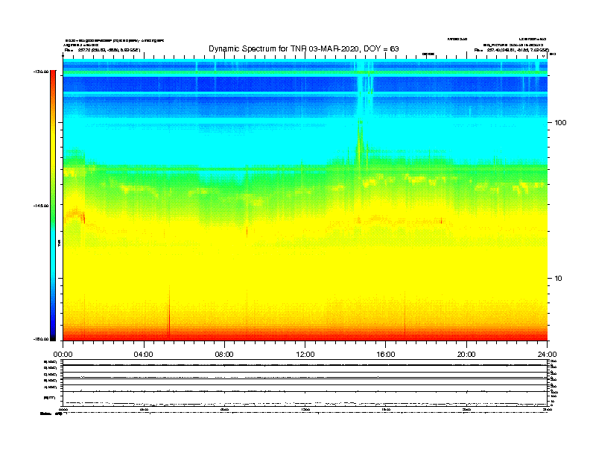Image resolution: width=590 pixels, height=456 pixels.
Task: Click the '-130.00' color scale label
Action: coord(41,72)
